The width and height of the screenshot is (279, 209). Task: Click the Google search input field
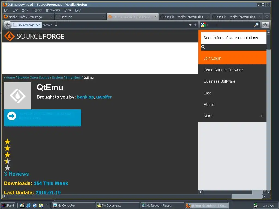pyautogui.click(x=231, y=25)
